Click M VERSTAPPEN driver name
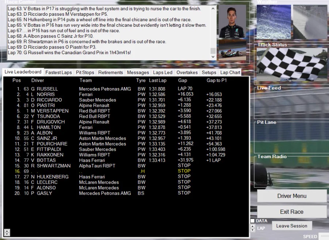329x240 pixels. point(50,110)
